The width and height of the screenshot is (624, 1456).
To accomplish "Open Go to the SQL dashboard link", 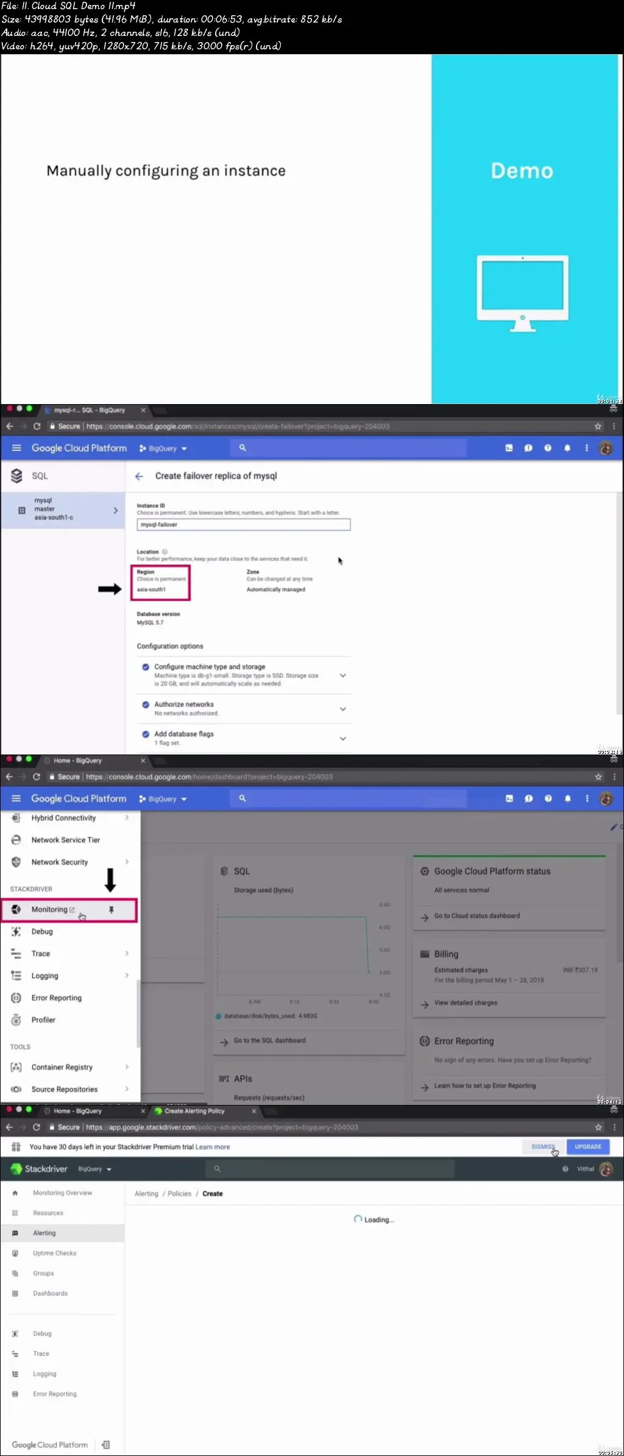I will tap(269, 1040).
